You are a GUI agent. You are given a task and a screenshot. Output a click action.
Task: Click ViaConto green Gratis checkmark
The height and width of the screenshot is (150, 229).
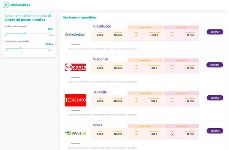(136, 68)
